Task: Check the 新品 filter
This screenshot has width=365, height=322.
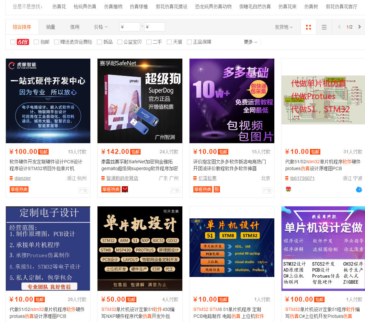Action: [99, 42]
